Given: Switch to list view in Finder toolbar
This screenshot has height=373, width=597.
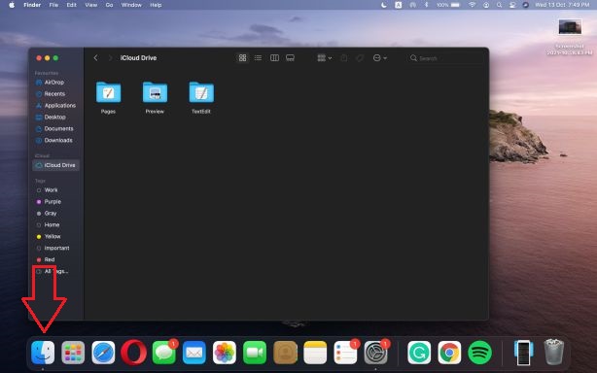Looking at the screenshot, I should coord(258,57).
